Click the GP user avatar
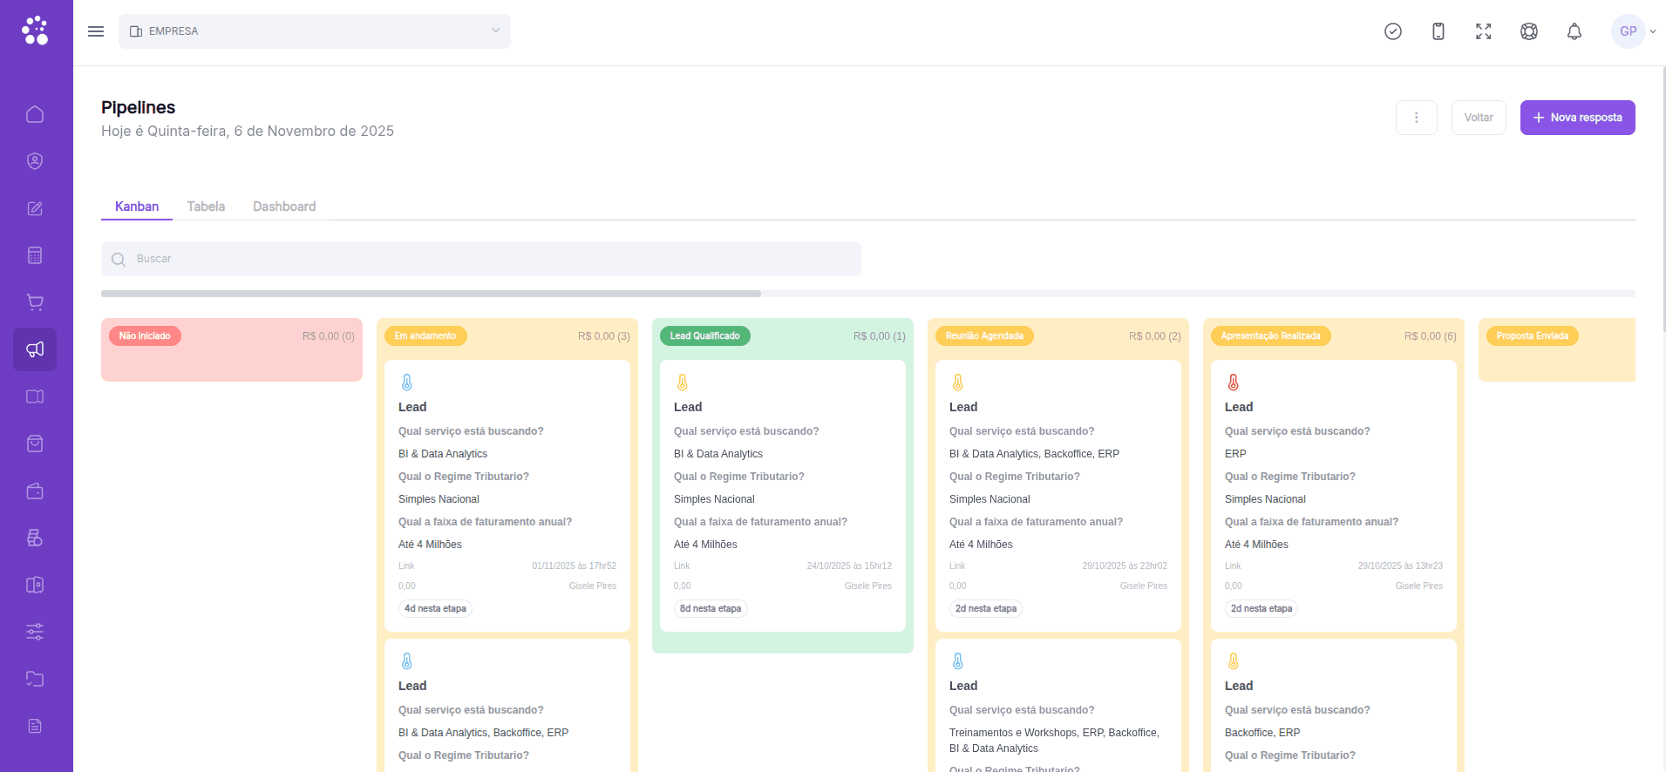The height and width of the screenshot is (772, 1666). (1628, 31)
